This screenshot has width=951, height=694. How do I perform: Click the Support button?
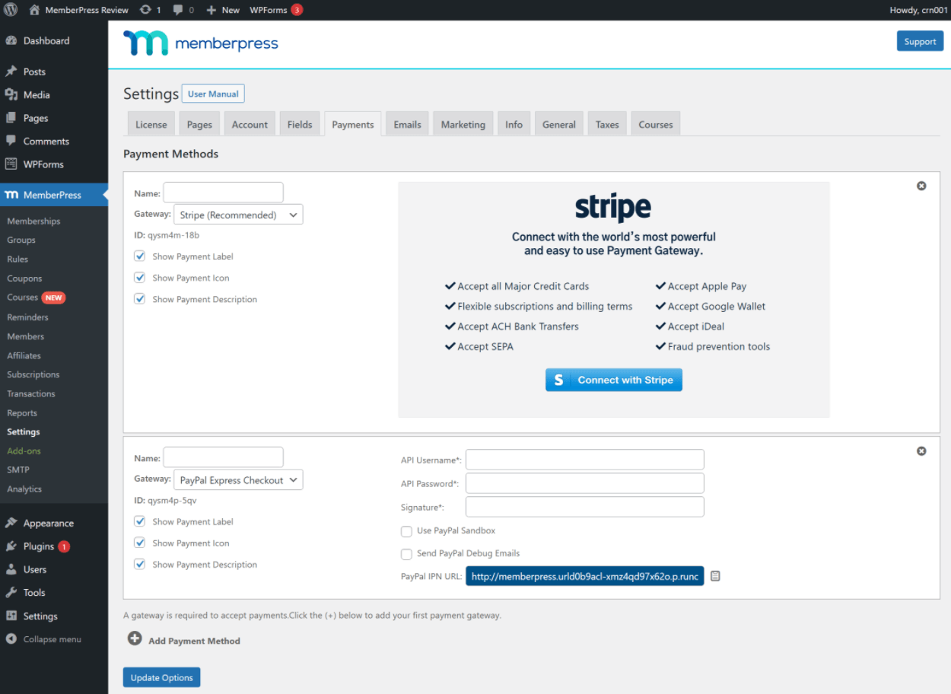tap(920, 41)
